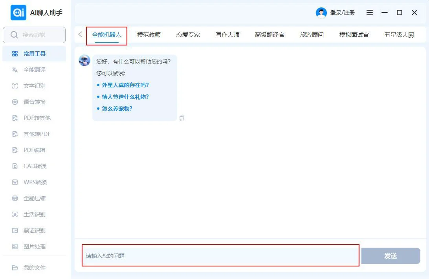The width and height of the screenshot is (429, 279).
Task: Switch to 旅游顾问 tab
Action: pyautogui.click(x=312, y=35)
